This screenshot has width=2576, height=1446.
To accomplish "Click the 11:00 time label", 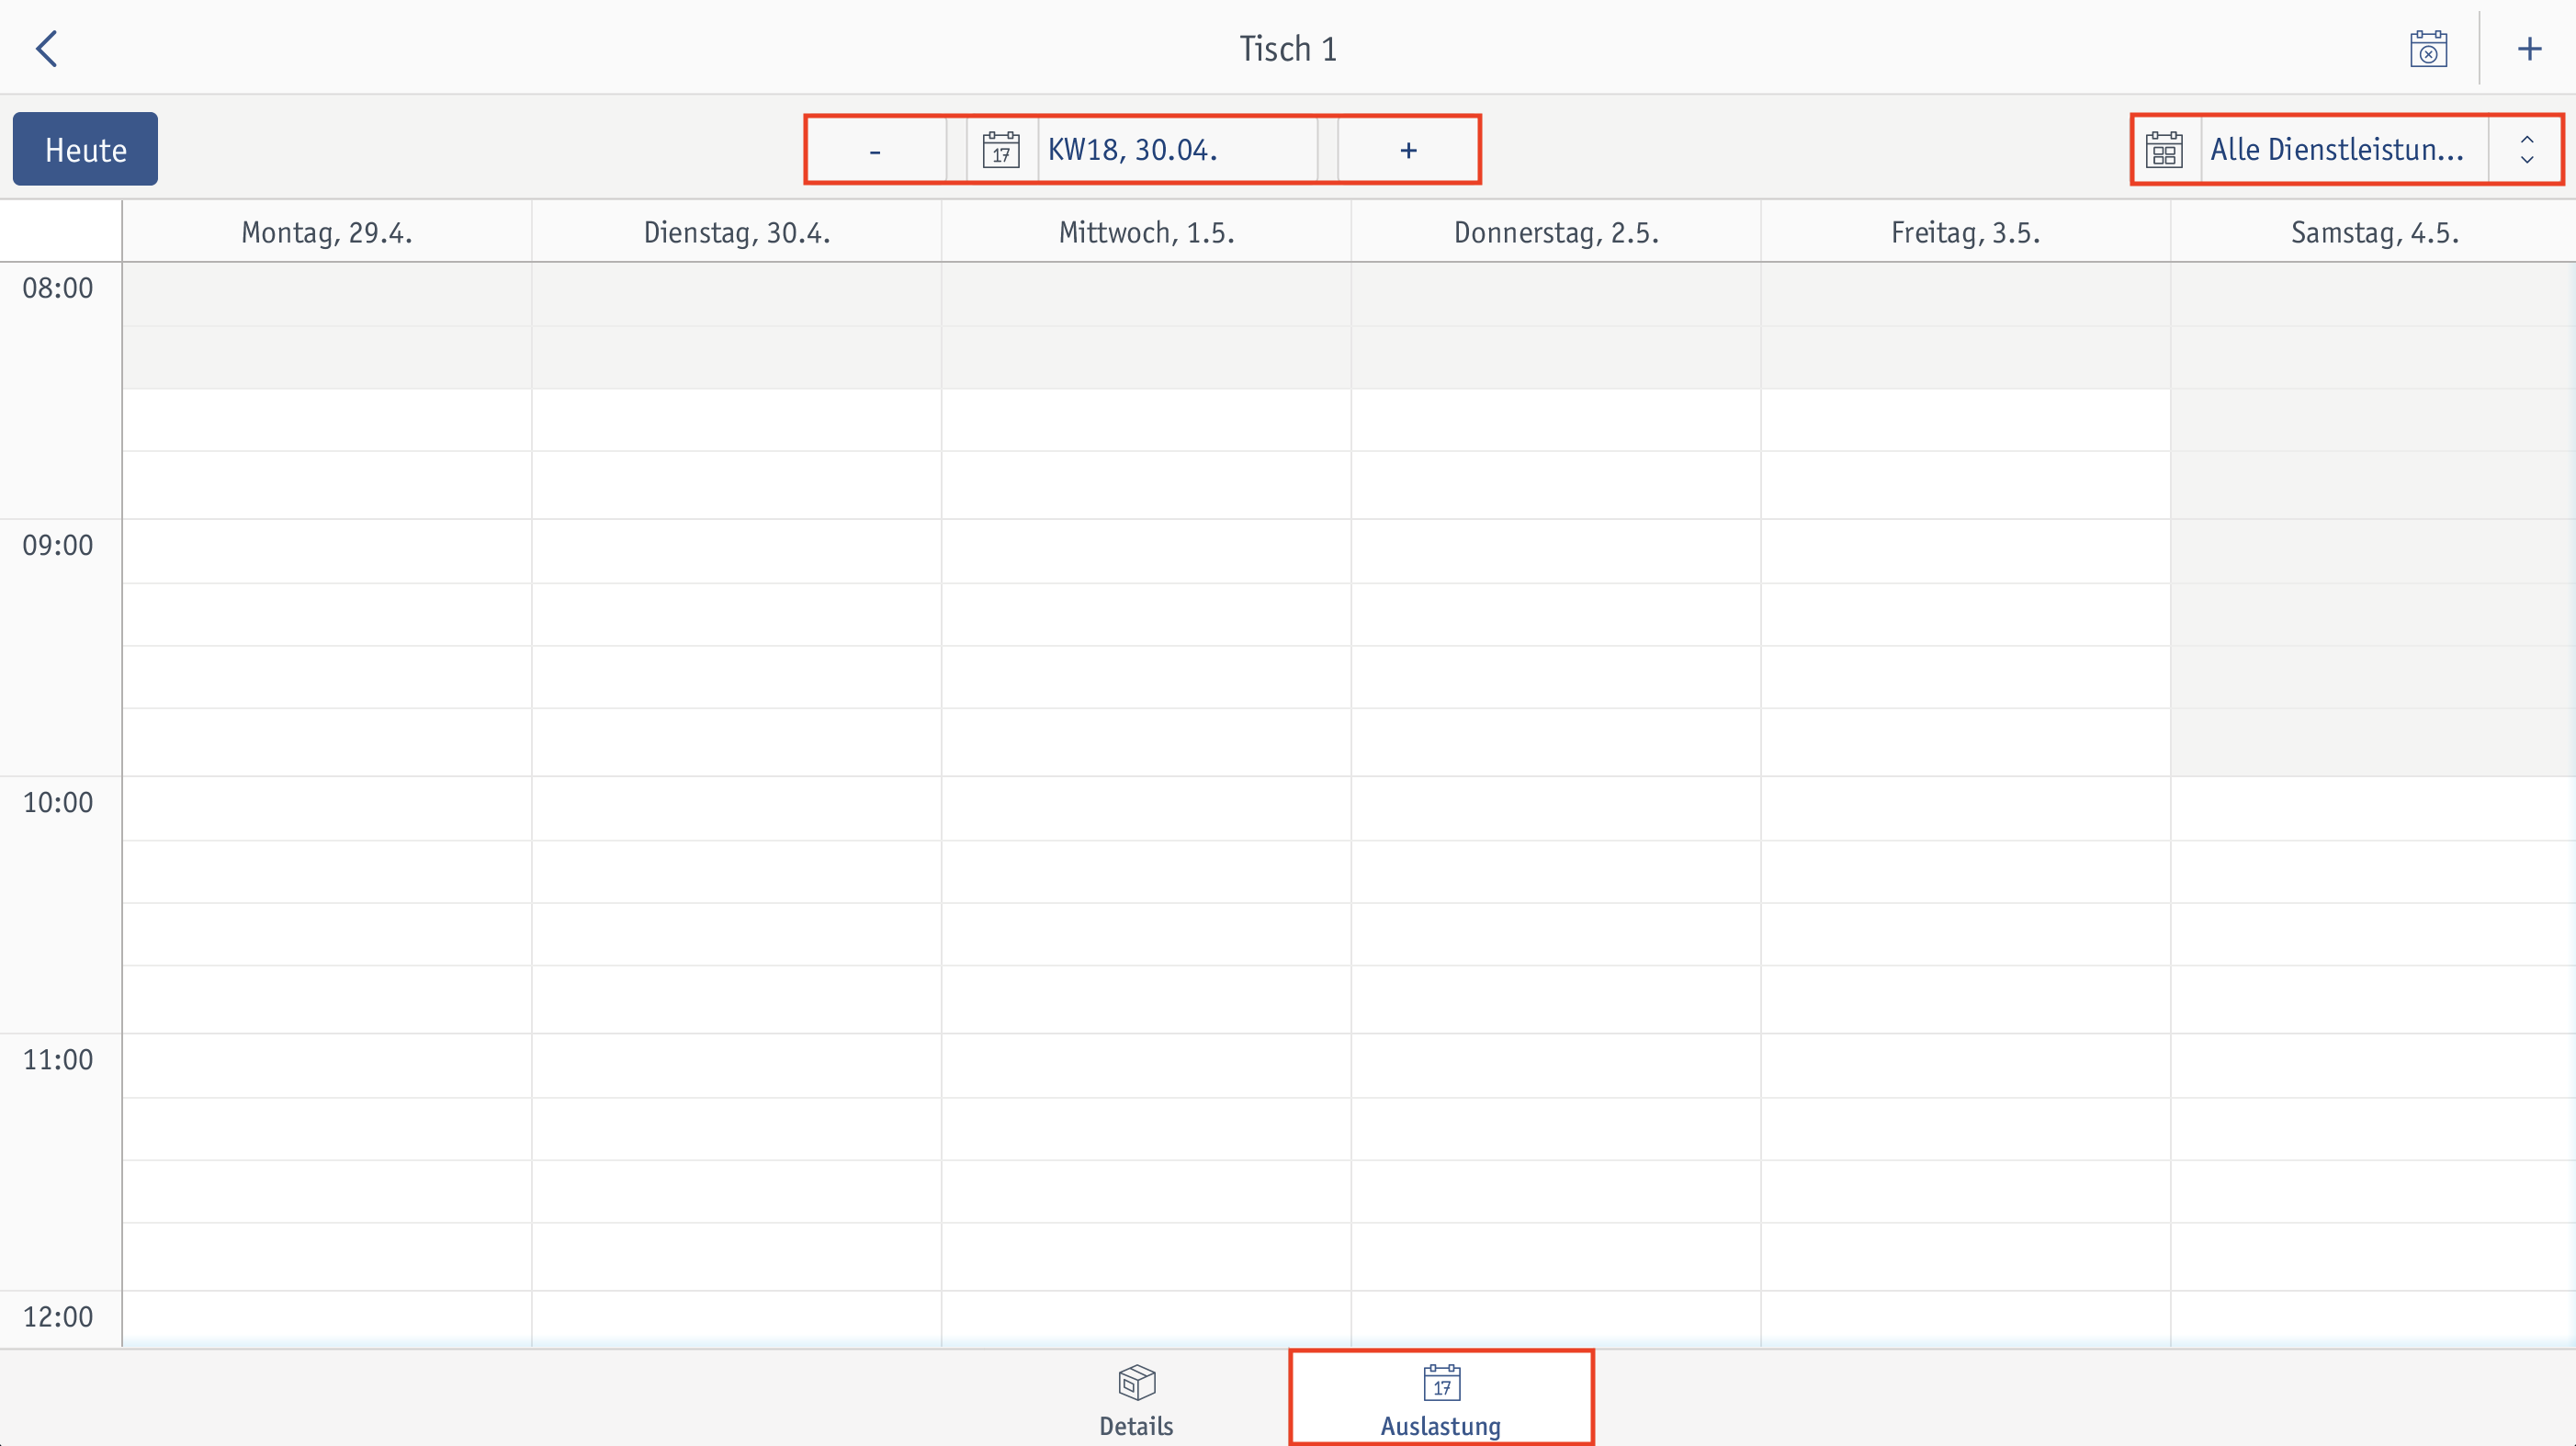I will point(58,1059).
